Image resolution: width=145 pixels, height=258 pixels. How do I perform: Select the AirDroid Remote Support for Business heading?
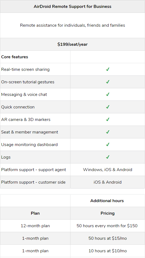point(72,7)
